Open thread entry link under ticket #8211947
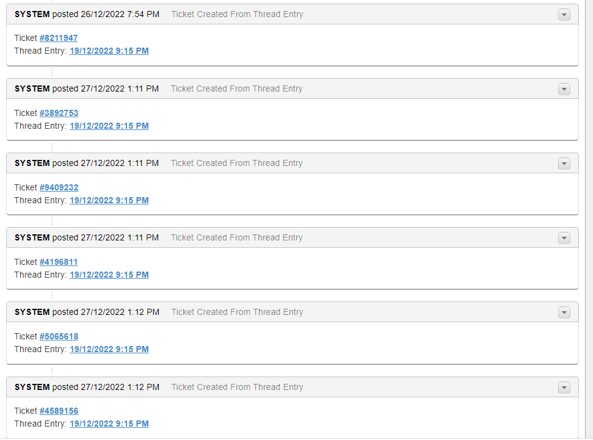Screen dimensions: 593x440 pos(109,51)
